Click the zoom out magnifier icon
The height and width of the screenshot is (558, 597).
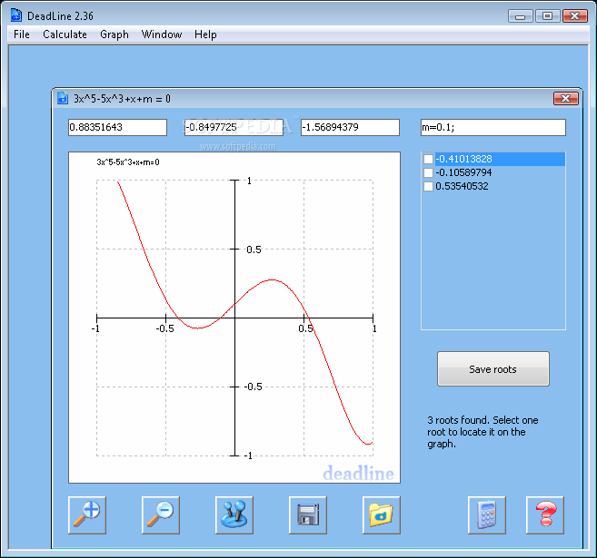161,515
